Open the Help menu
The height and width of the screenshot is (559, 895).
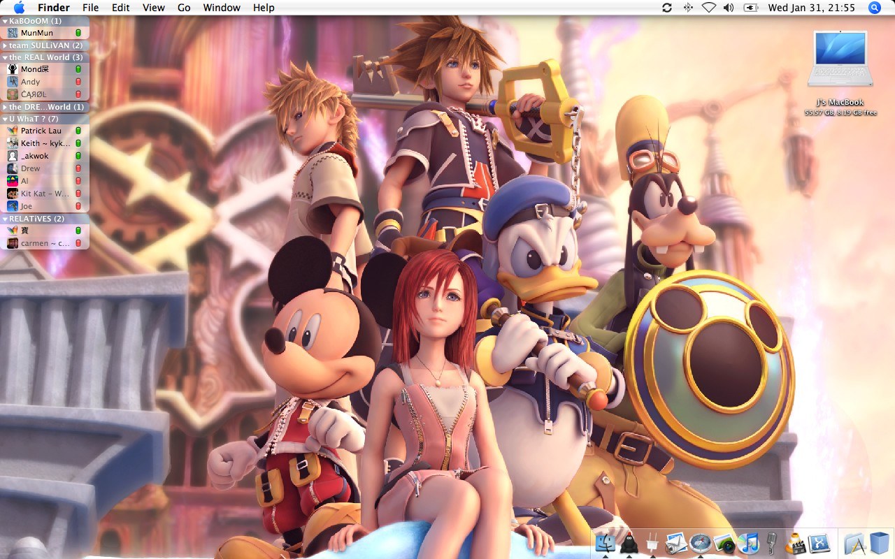264,8
